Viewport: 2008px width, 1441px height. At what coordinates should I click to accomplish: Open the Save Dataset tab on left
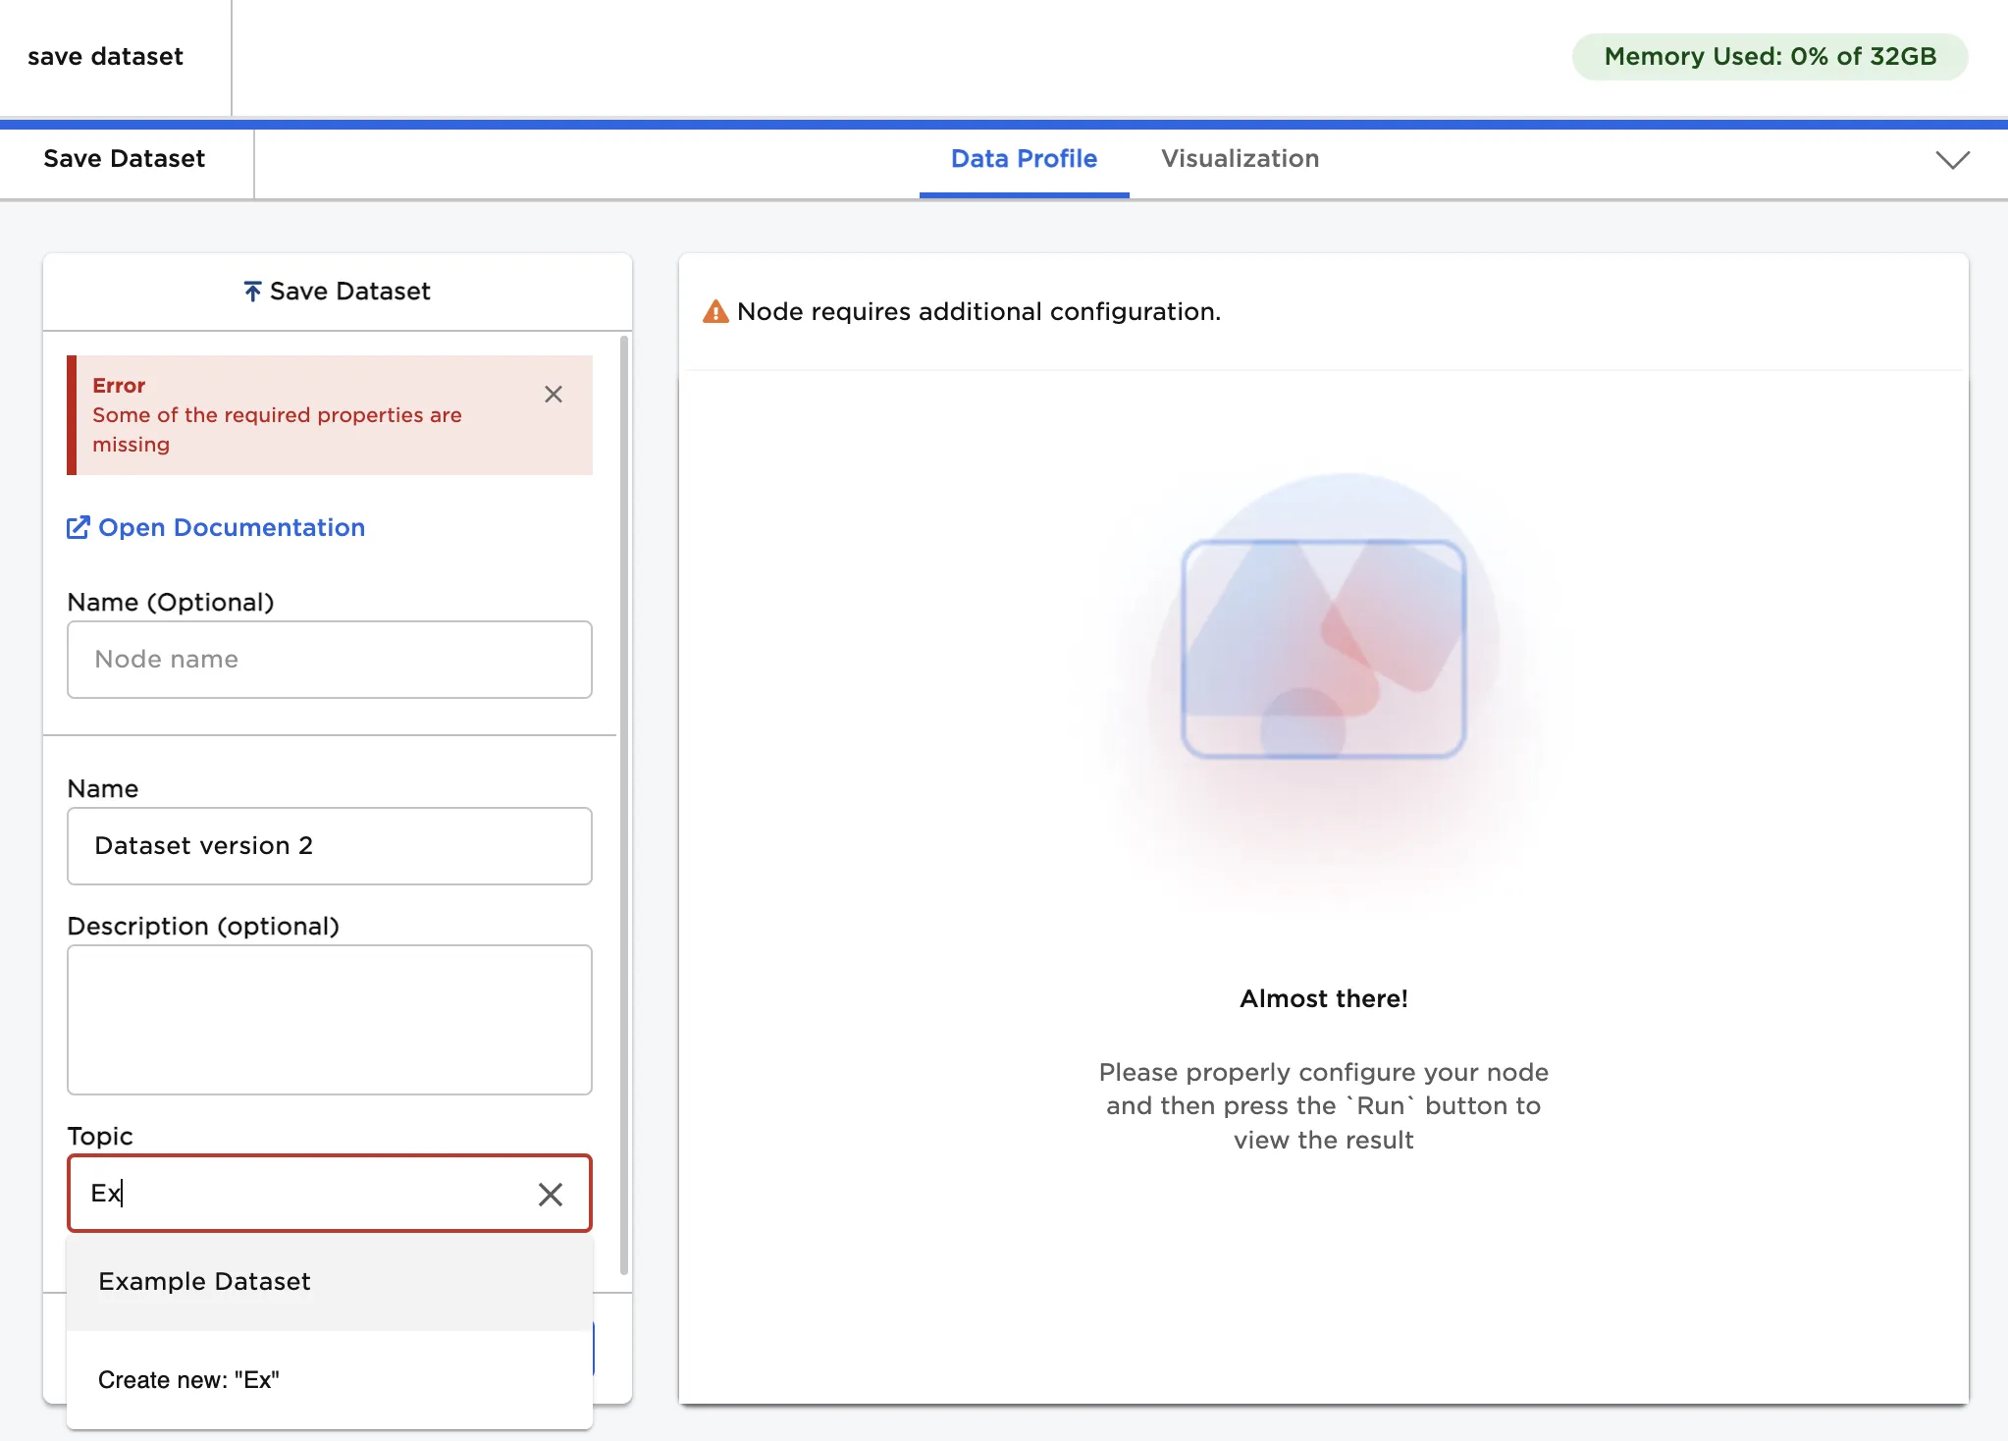point(125,159)
